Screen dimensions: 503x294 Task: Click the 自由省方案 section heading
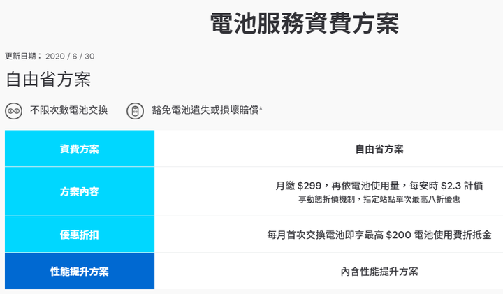48,79
